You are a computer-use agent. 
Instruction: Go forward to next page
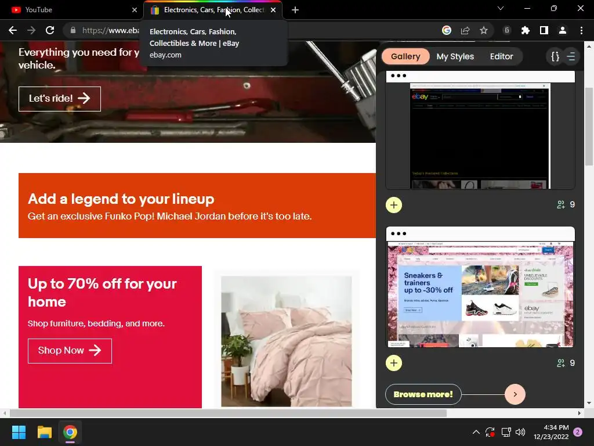pos(31,30)
